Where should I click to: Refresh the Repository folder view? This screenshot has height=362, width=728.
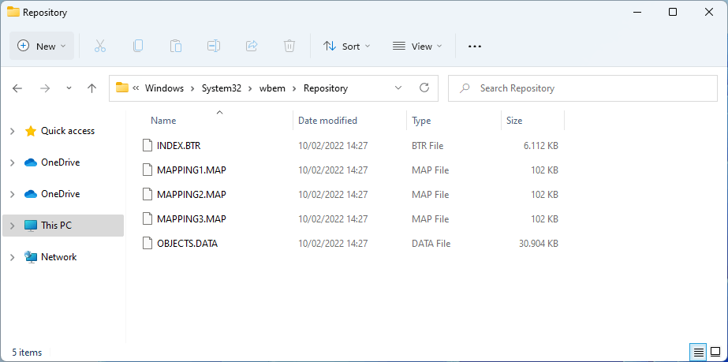click(424, 88)
